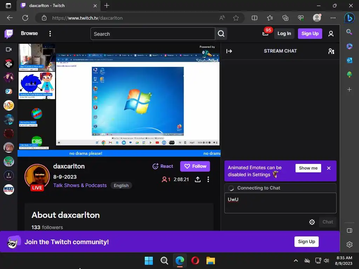This screenshot has width=359, height=269.
Task: Click the React button
Action: 163,166
